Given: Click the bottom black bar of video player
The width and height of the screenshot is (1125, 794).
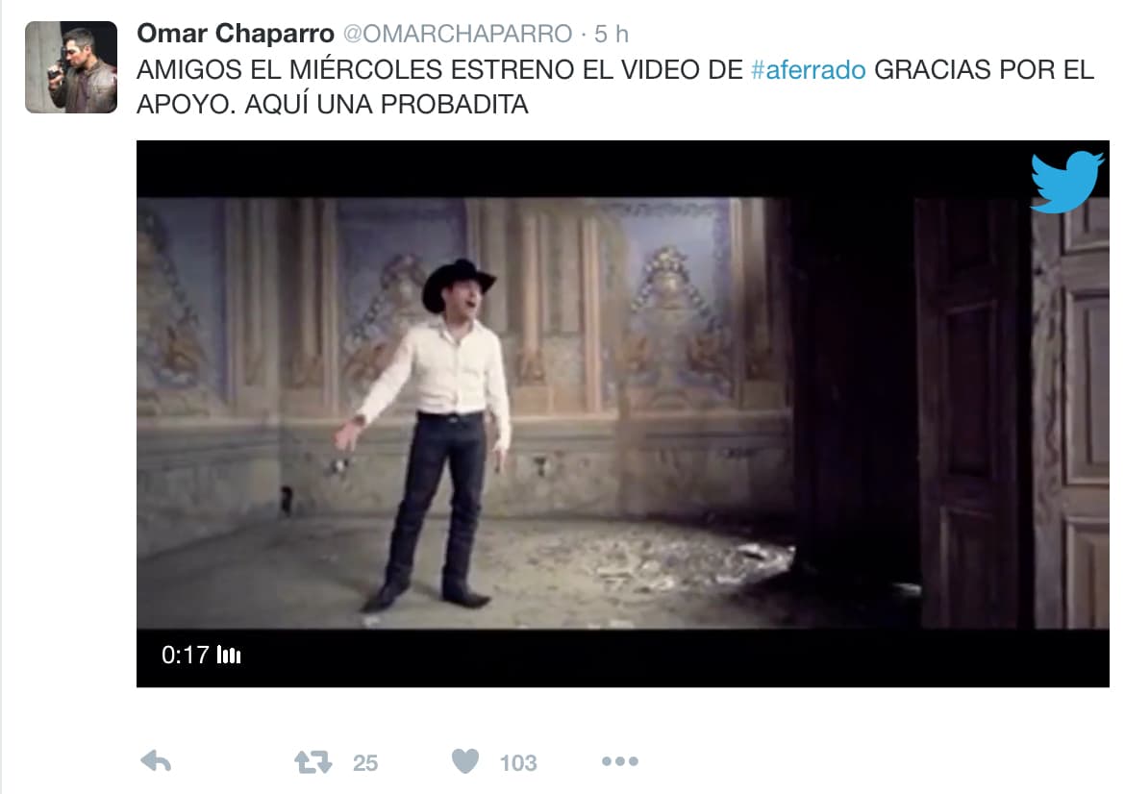Looking at the screenshot, I should (623, 658).
